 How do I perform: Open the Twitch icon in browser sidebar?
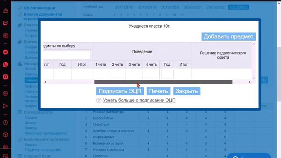click(5, 23)
